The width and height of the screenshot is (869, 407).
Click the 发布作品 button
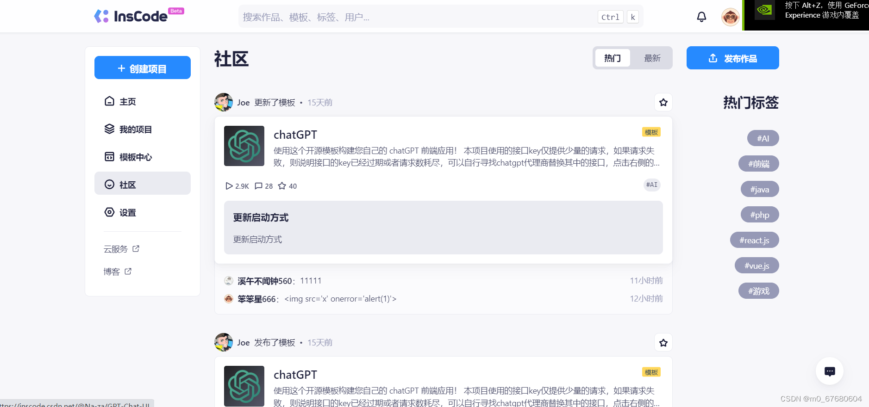pos(732,58)
